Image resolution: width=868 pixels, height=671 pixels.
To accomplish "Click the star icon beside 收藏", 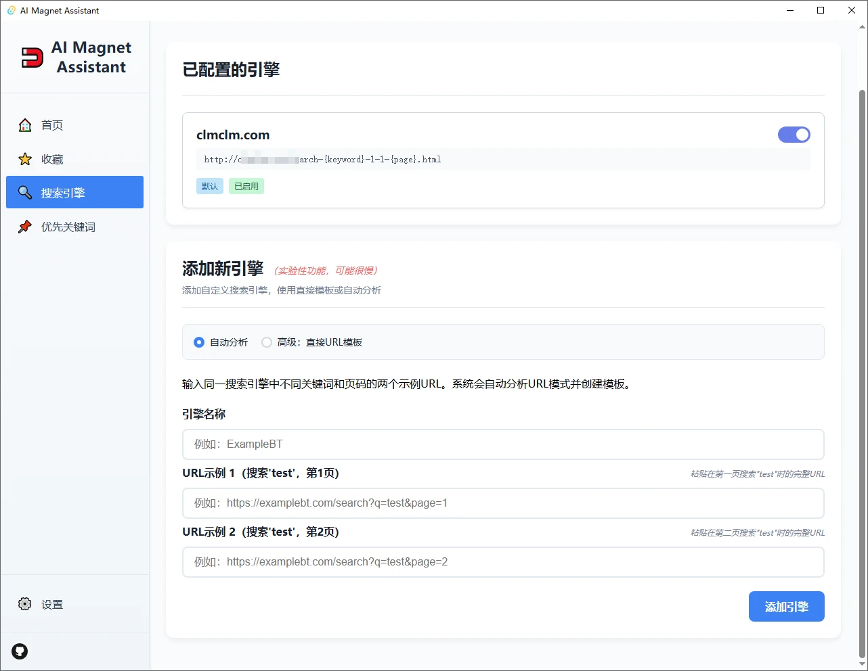I will pyautogui.click(x=25, y=159).
